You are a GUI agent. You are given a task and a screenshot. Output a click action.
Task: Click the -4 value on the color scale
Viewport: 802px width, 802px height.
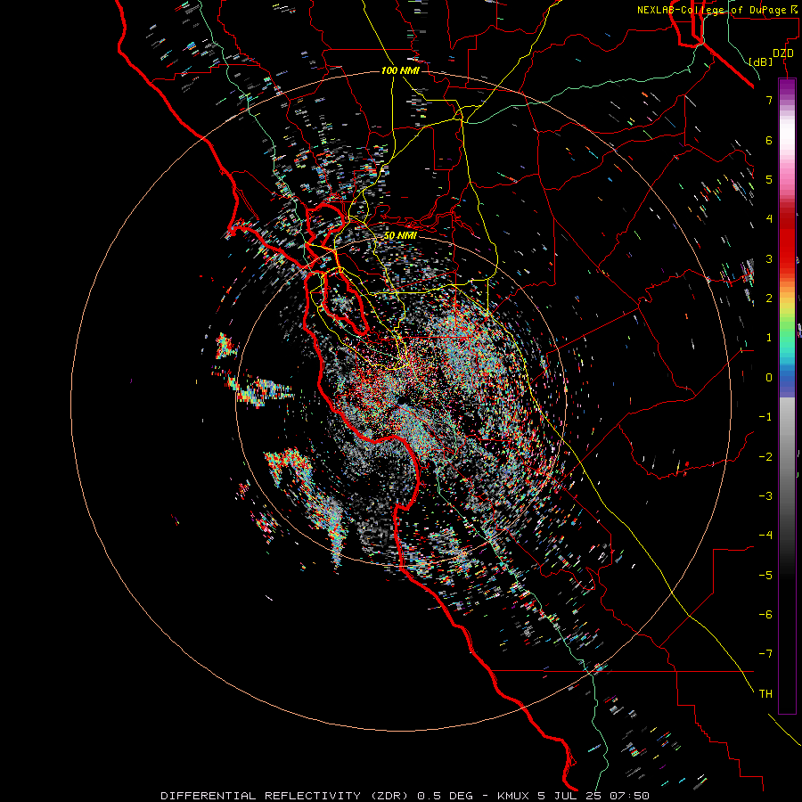(x=765, y=535)
